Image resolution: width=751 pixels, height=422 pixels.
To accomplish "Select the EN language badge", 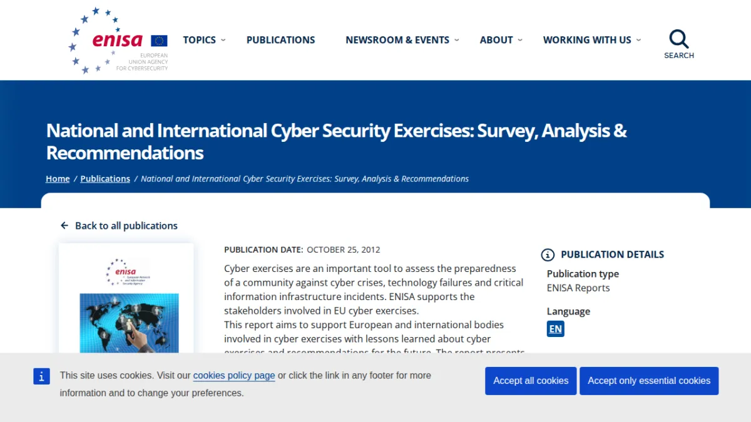I will [555, 329].
